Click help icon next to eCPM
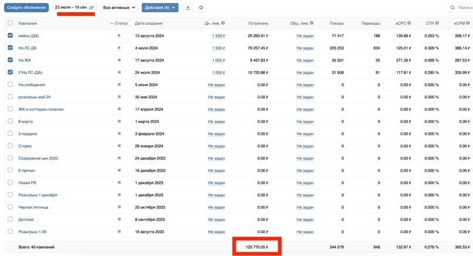Screen dimensions: 473x256 pos(468,23)
